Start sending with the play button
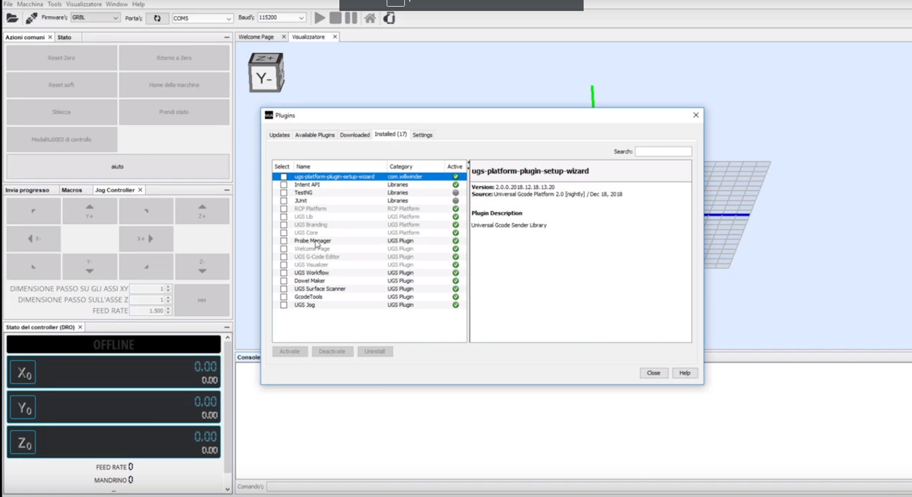The height and width of the screenshot is (497, 912). click(320, 18)
